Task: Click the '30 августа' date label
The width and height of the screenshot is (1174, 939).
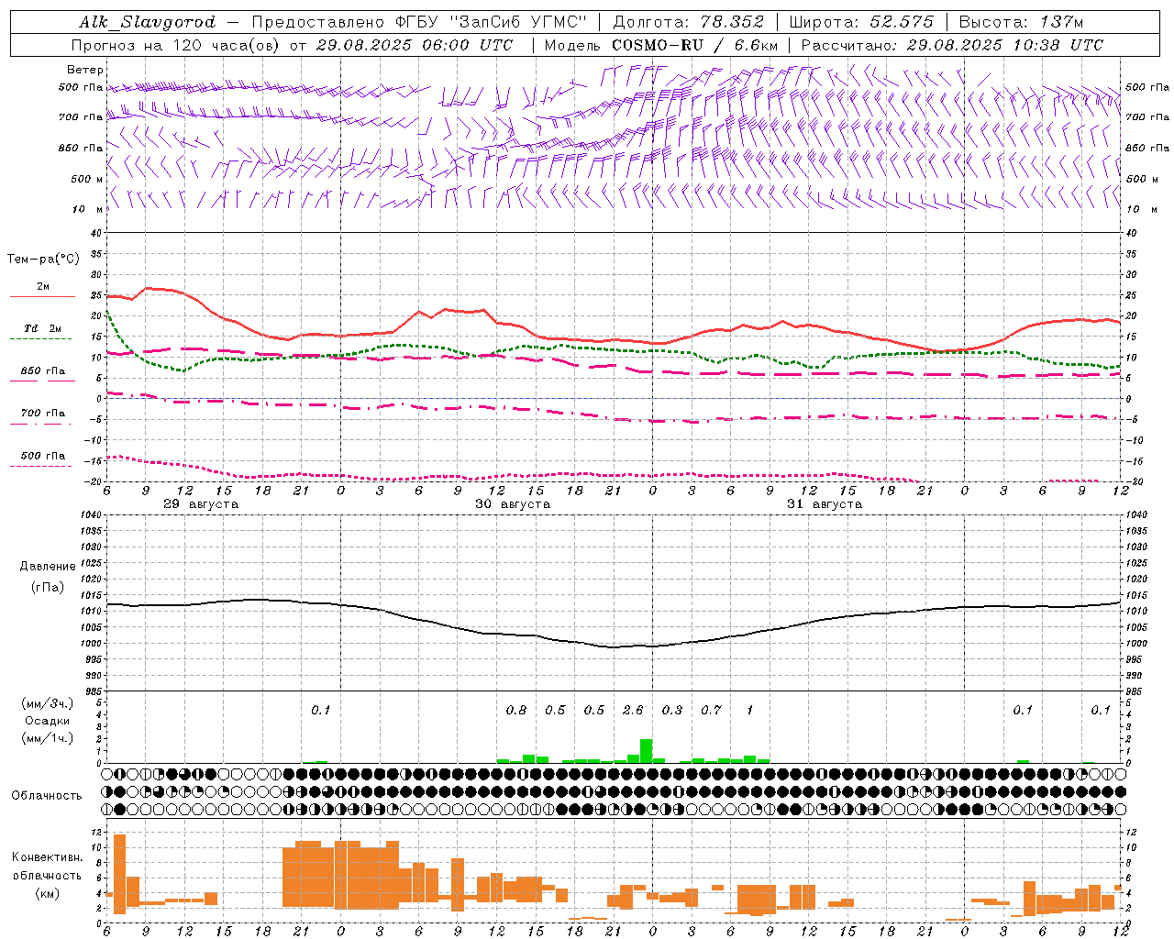Action: tap(513, 504)
